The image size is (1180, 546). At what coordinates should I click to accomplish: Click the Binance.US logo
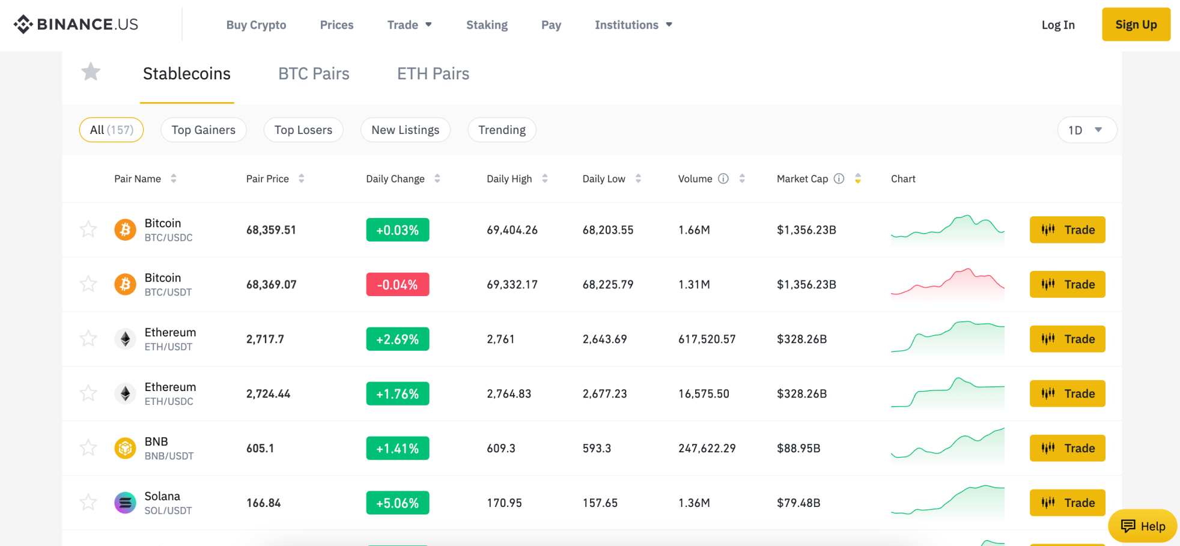tap(76, 25)
